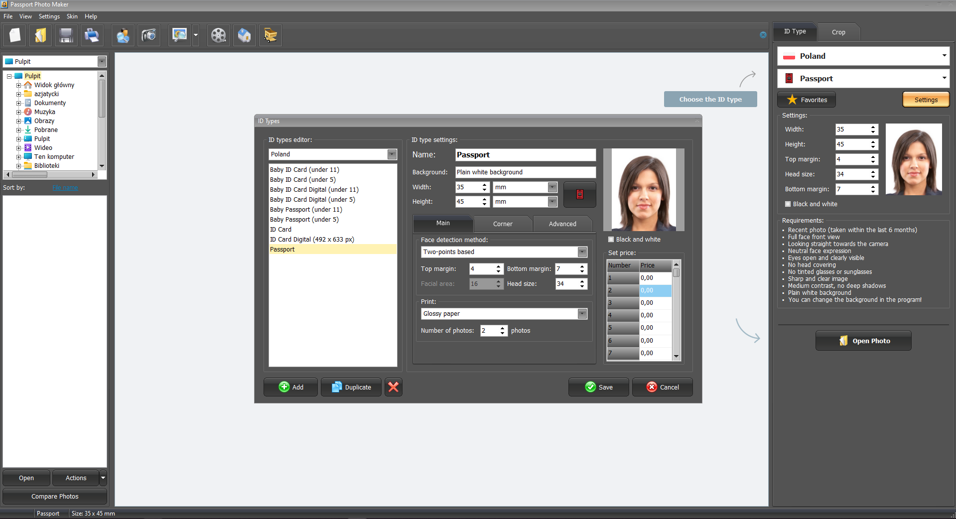Increase Head size in right settings panel

pyautogui.click(x=873, y=172)
